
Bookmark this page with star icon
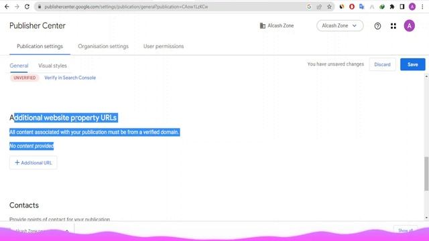pyautogui.click(x=329, y=7)
